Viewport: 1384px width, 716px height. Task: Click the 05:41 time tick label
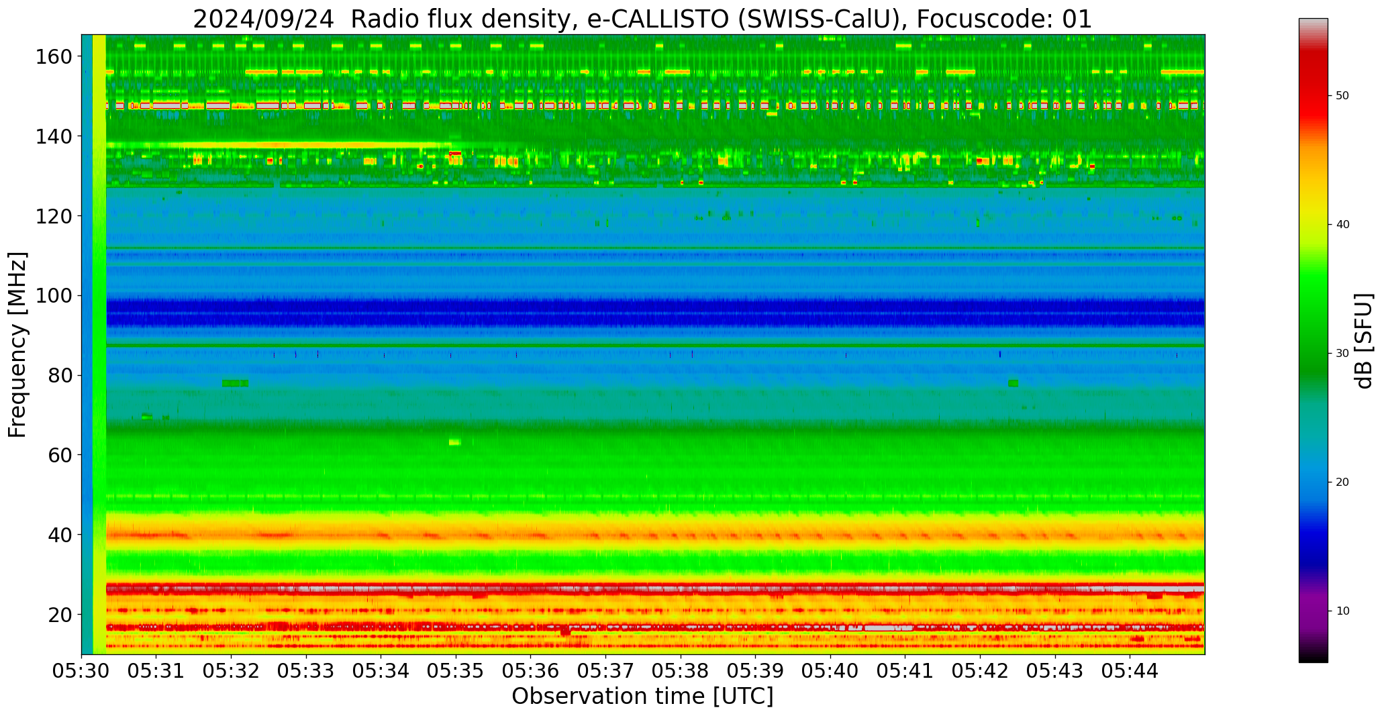pos(905,671)
